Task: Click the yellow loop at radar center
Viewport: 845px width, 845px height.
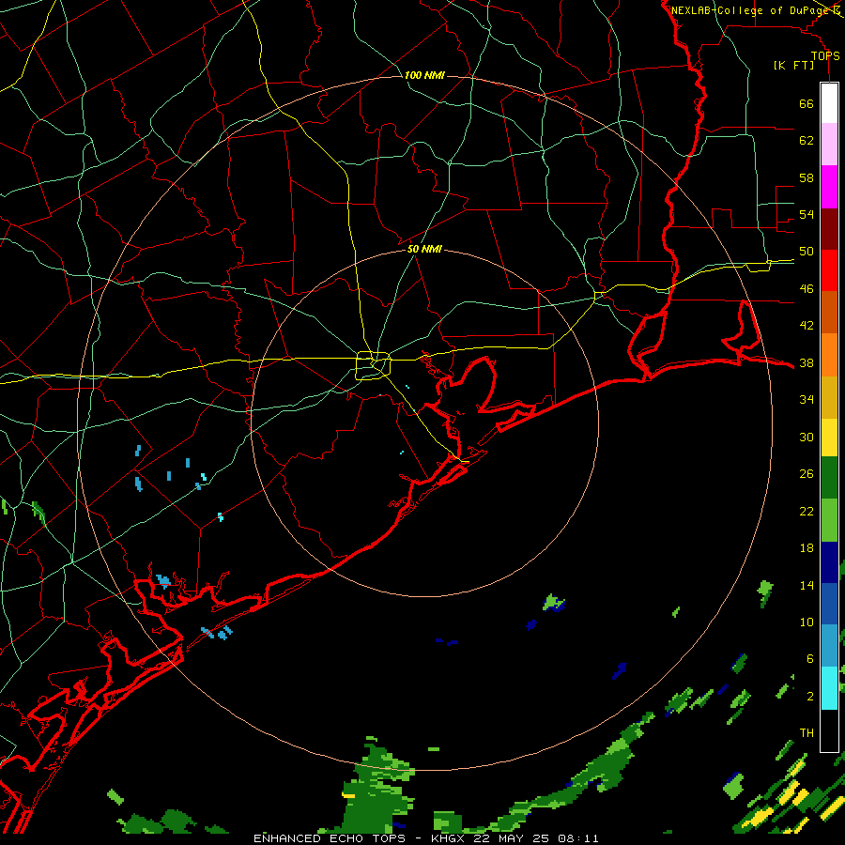Action: point(374,366)
